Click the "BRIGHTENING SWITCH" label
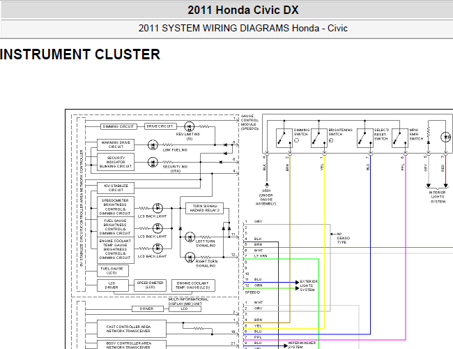This screenshot has width=453, height=349. pyautogui.click(x=341, y=132)
